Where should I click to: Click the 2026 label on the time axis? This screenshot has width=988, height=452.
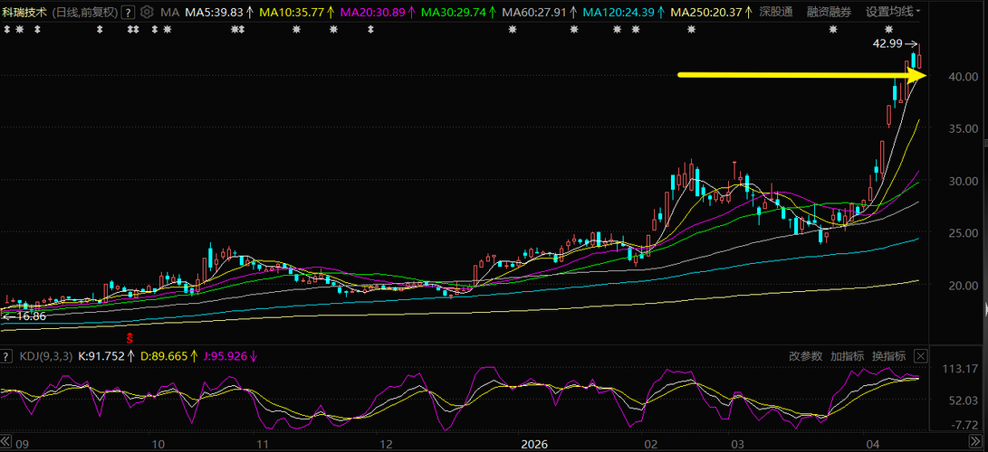click(534, 444)
